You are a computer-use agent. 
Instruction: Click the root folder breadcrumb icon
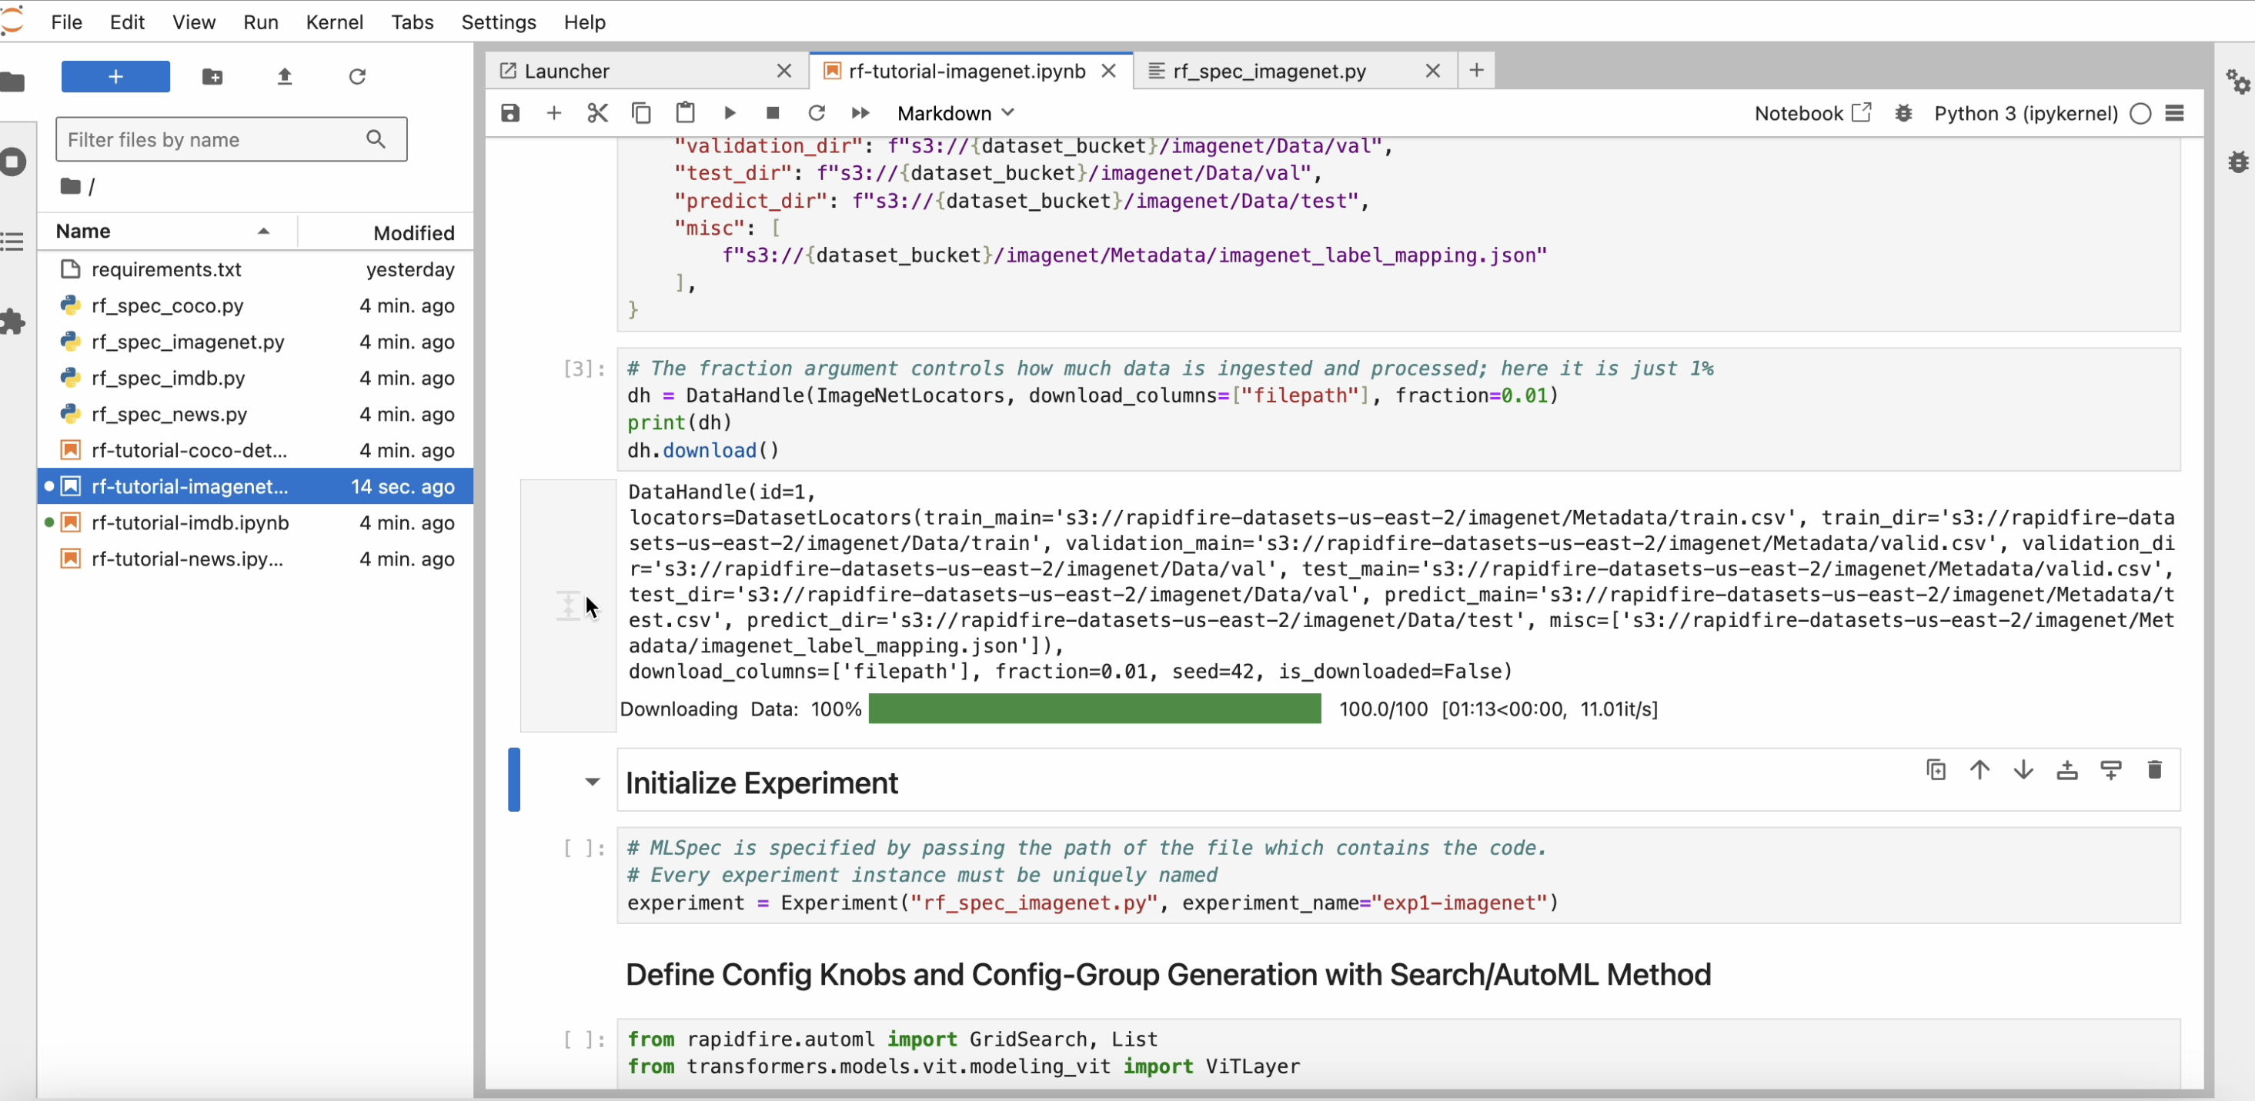point(70,185)
